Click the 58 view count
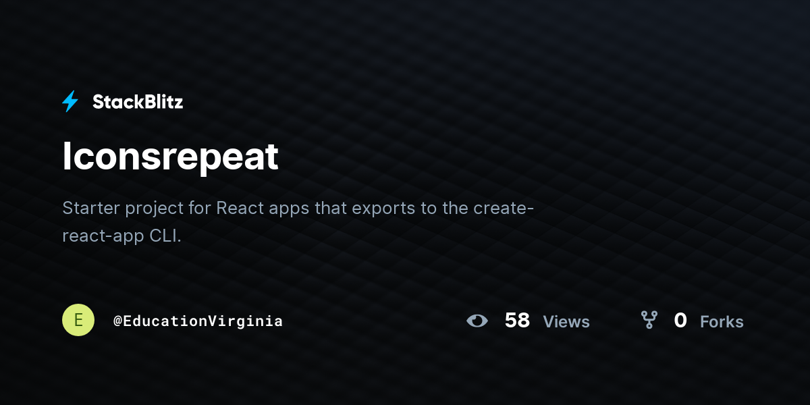The image size is (810, 405). [517, 321]
